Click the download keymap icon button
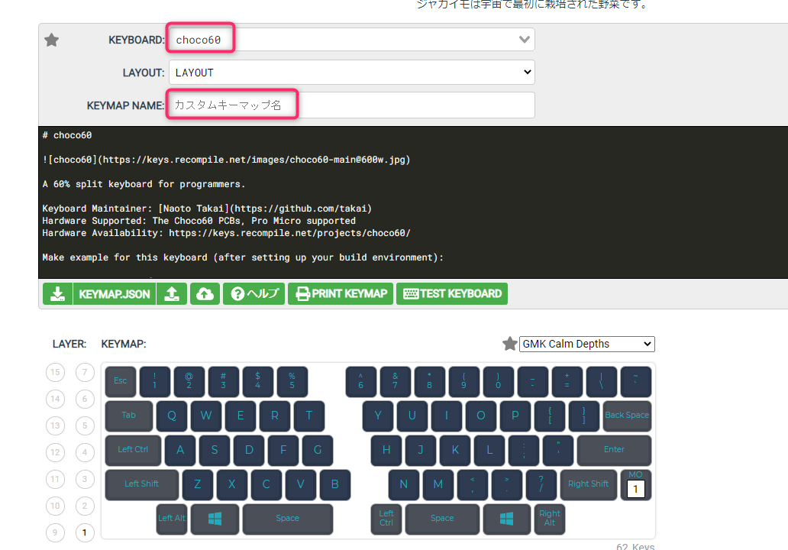788x550 pixels. click(57, 294)
